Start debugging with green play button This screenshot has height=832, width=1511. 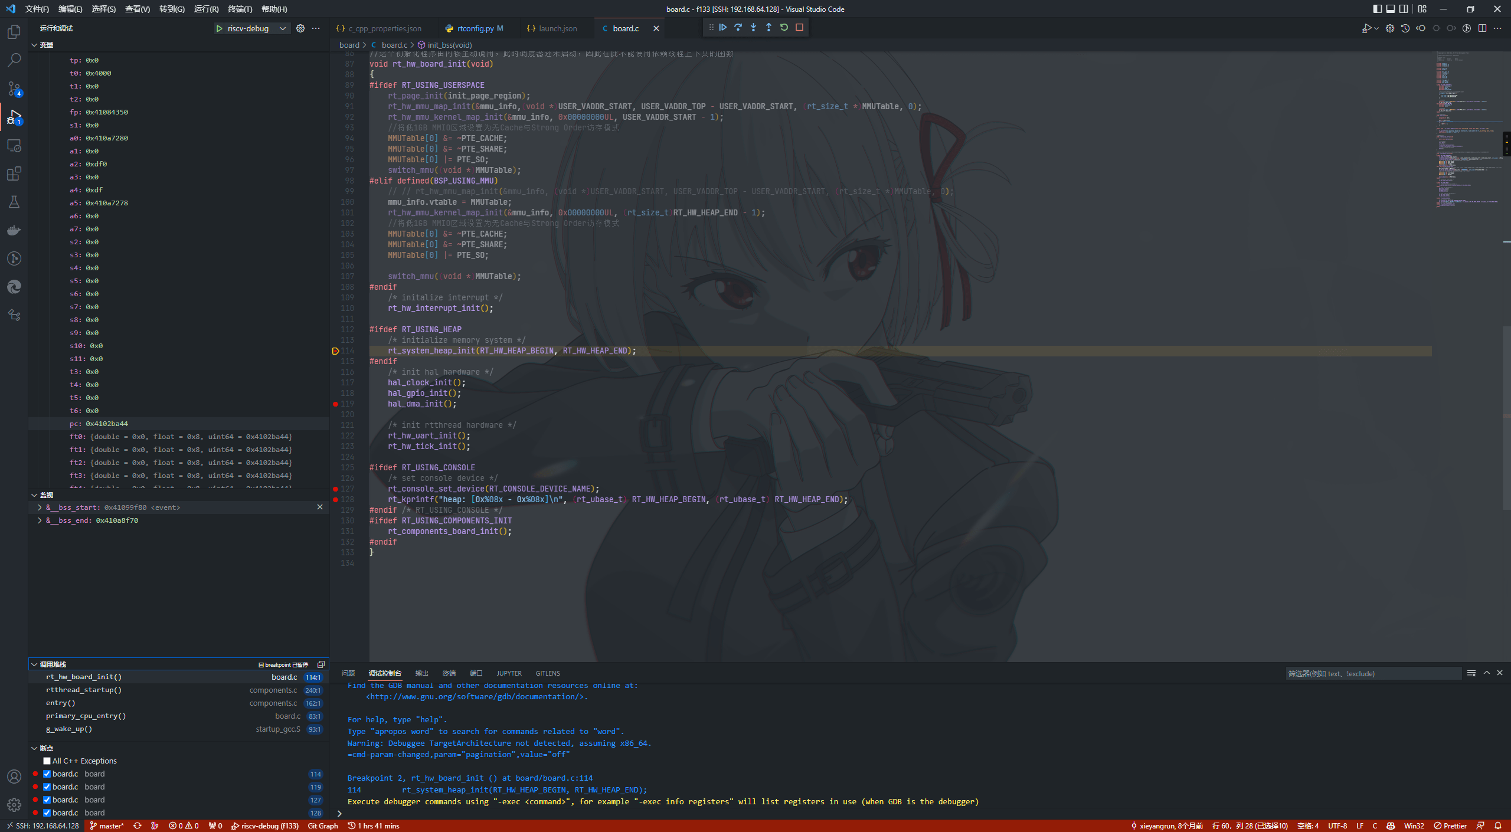pyautogui.click(x=219, y=28)
